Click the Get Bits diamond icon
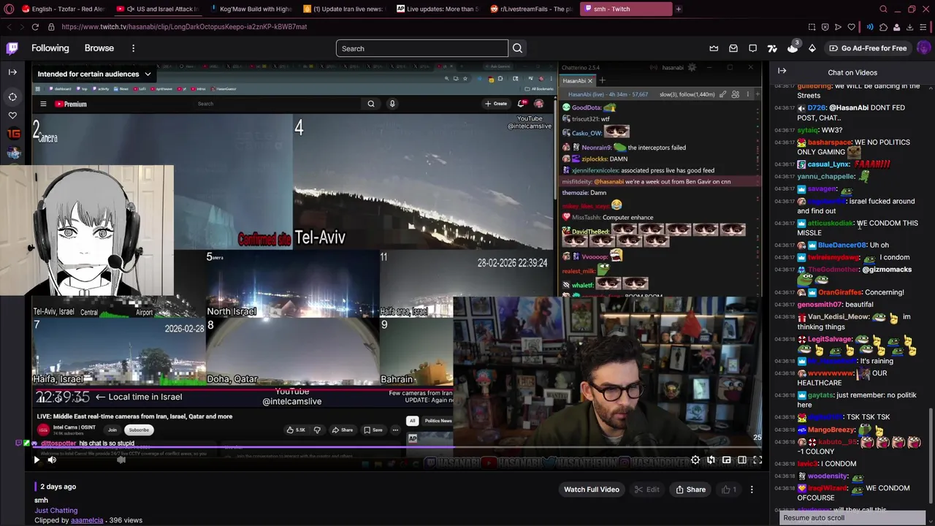Viewport: 935px width, 526px height. 812,48
